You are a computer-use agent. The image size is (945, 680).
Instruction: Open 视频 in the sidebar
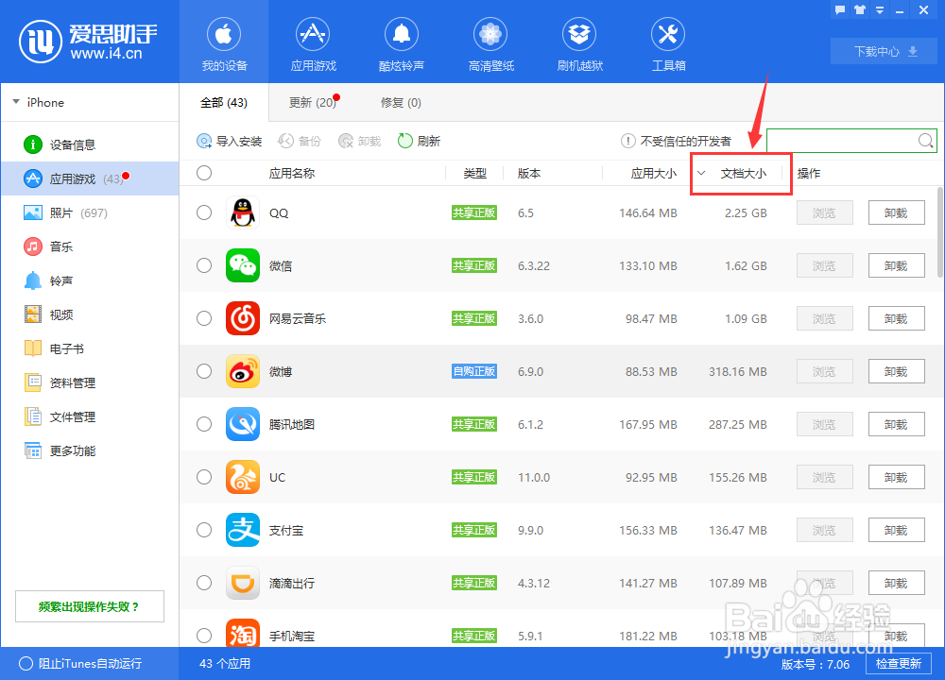coord(48,314)
